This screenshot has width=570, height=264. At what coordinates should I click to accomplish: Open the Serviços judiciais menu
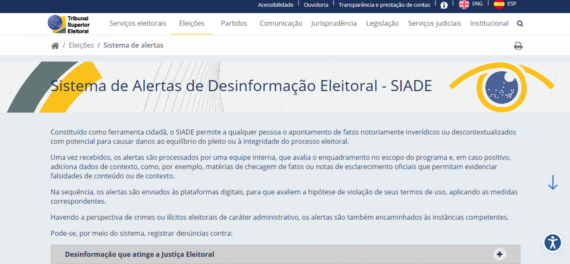[x=434, y=23]
